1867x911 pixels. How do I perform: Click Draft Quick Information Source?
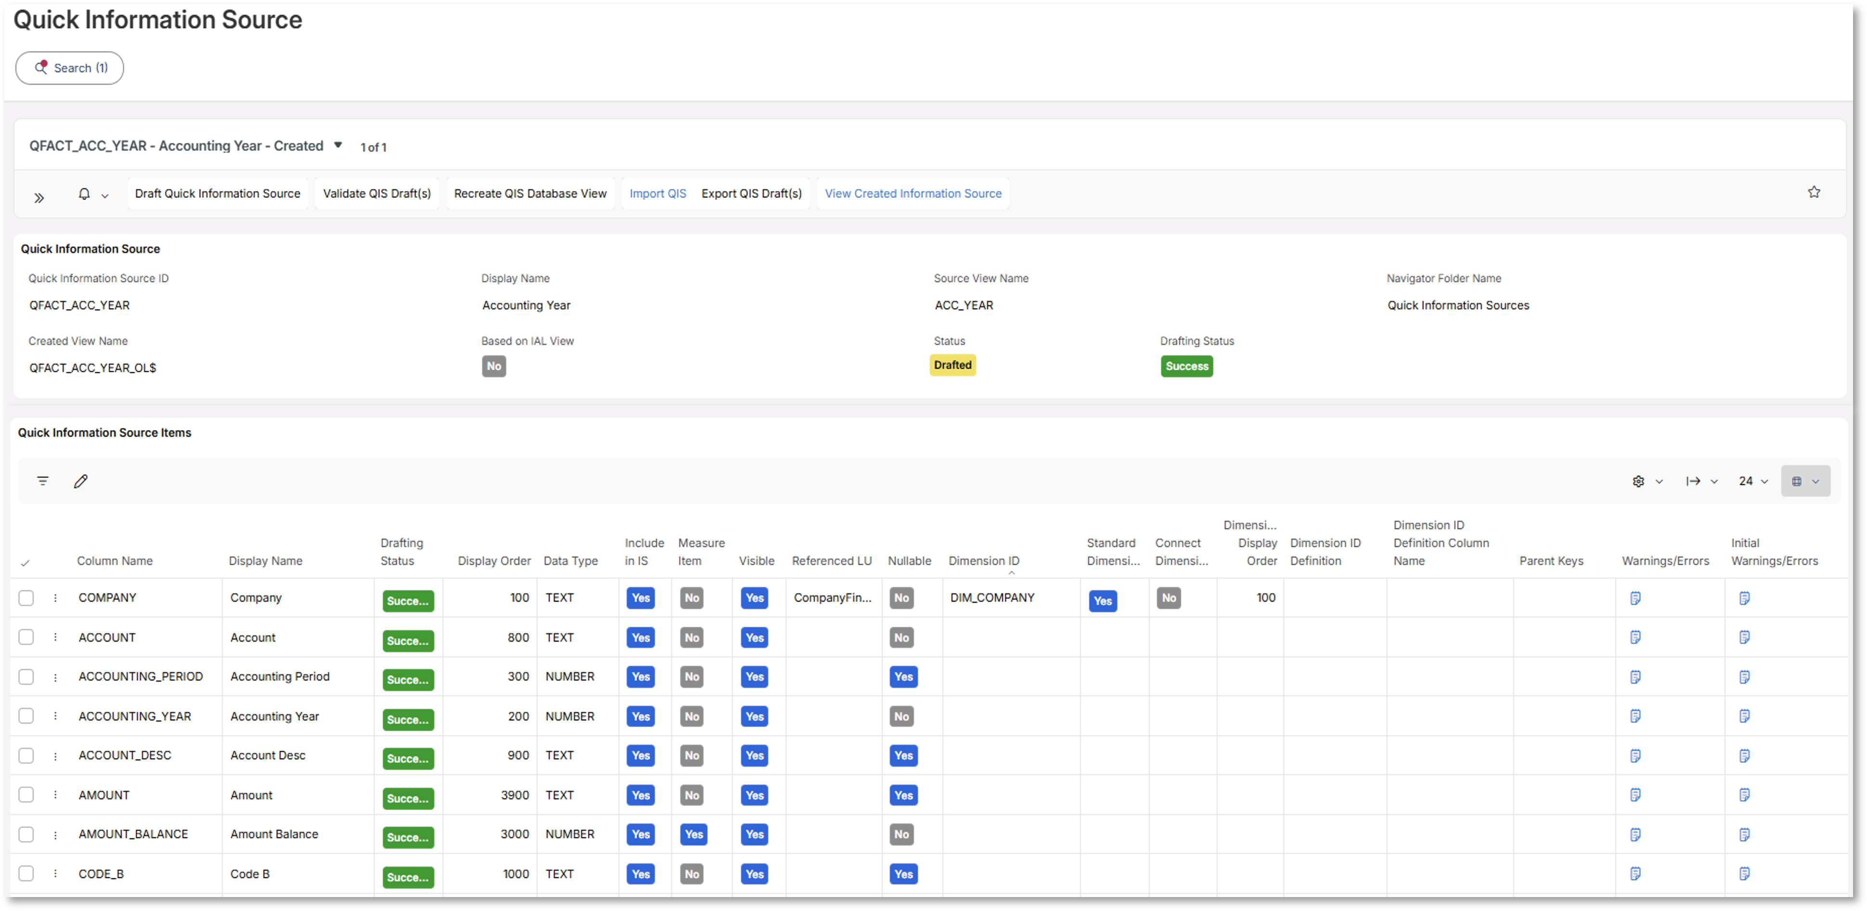pos(217,193)
